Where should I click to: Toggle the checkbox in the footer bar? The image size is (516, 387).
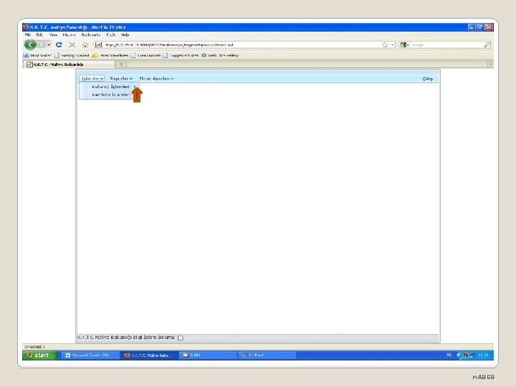pos(181,338)
